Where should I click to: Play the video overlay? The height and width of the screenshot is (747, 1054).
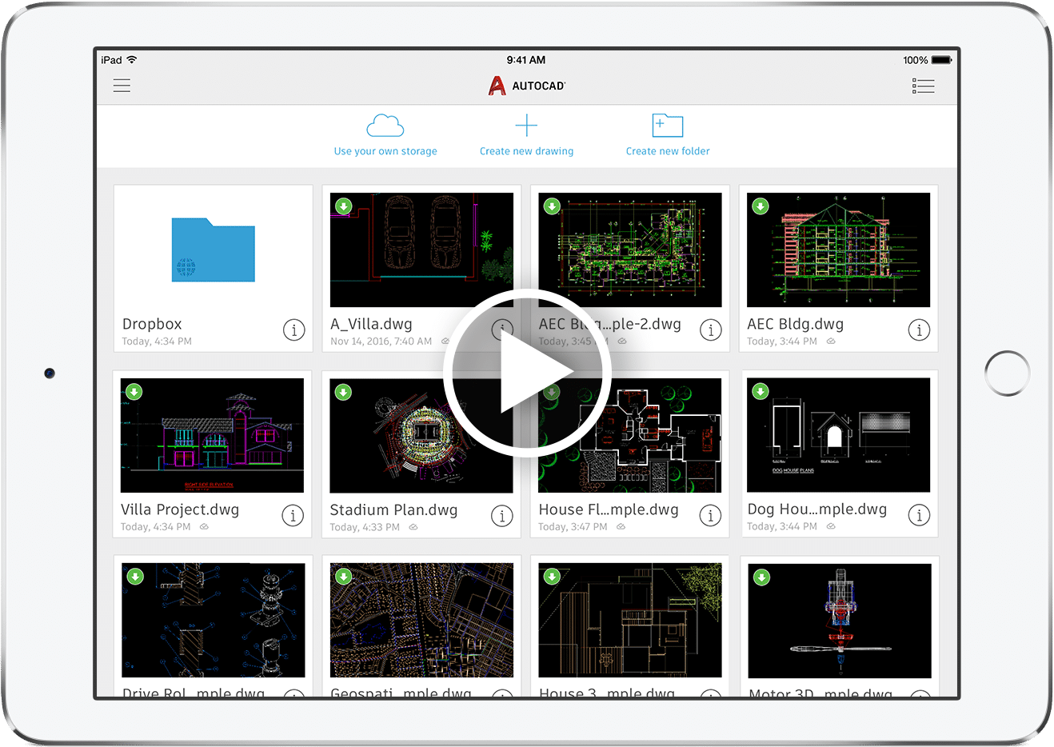click(527, 373)
